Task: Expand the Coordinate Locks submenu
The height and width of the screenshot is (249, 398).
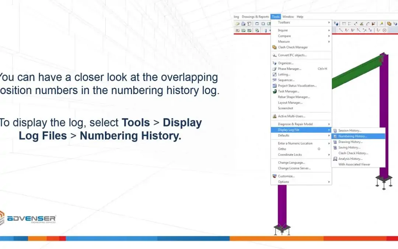Action: coord(290,155)
